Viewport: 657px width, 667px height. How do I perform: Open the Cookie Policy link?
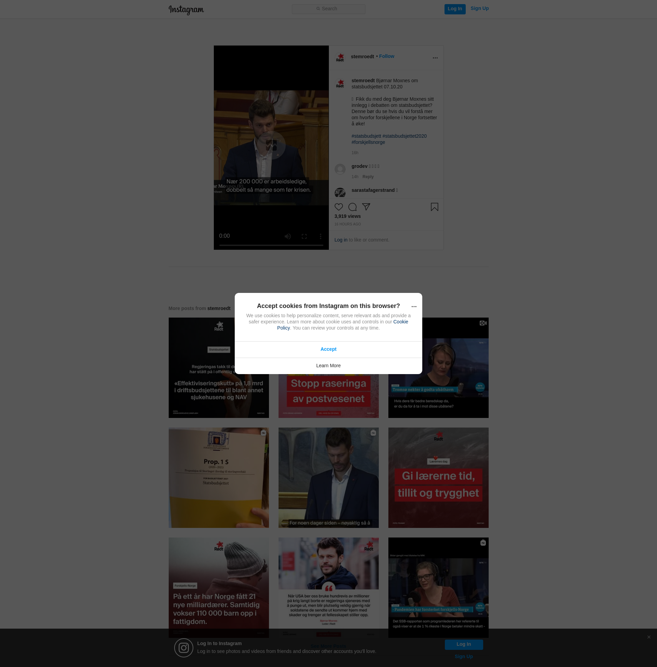coord(400,322)
